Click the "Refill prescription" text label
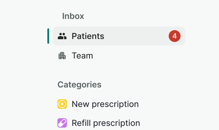219x130 pixels. [x=106, y=123]
